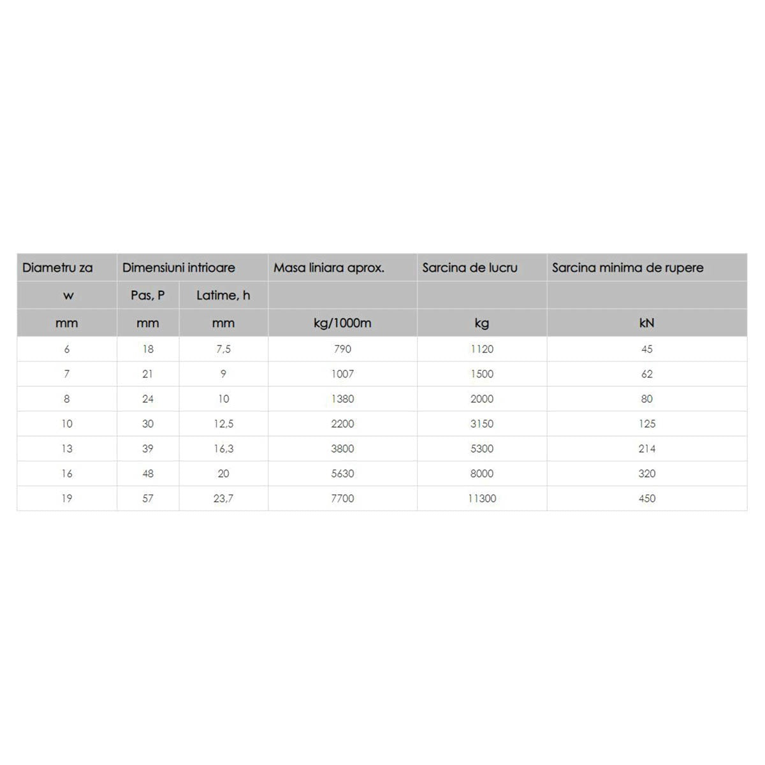Viewport: 765px width, 765px height.
Task: Click the 5630 linear mass cell
Action: 342,474
